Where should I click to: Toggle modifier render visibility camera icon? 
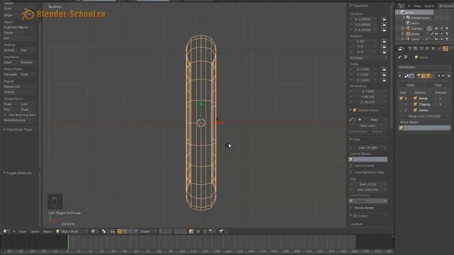pos(418,76)
